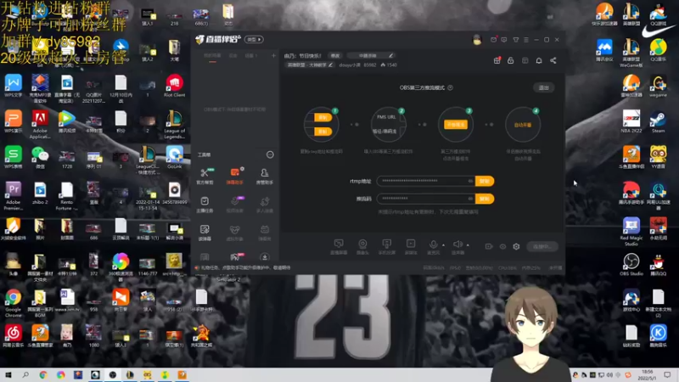This screenshot has height=382, width=679.
Task: Click the lock icon in header
Action: (x=511, y=60)
